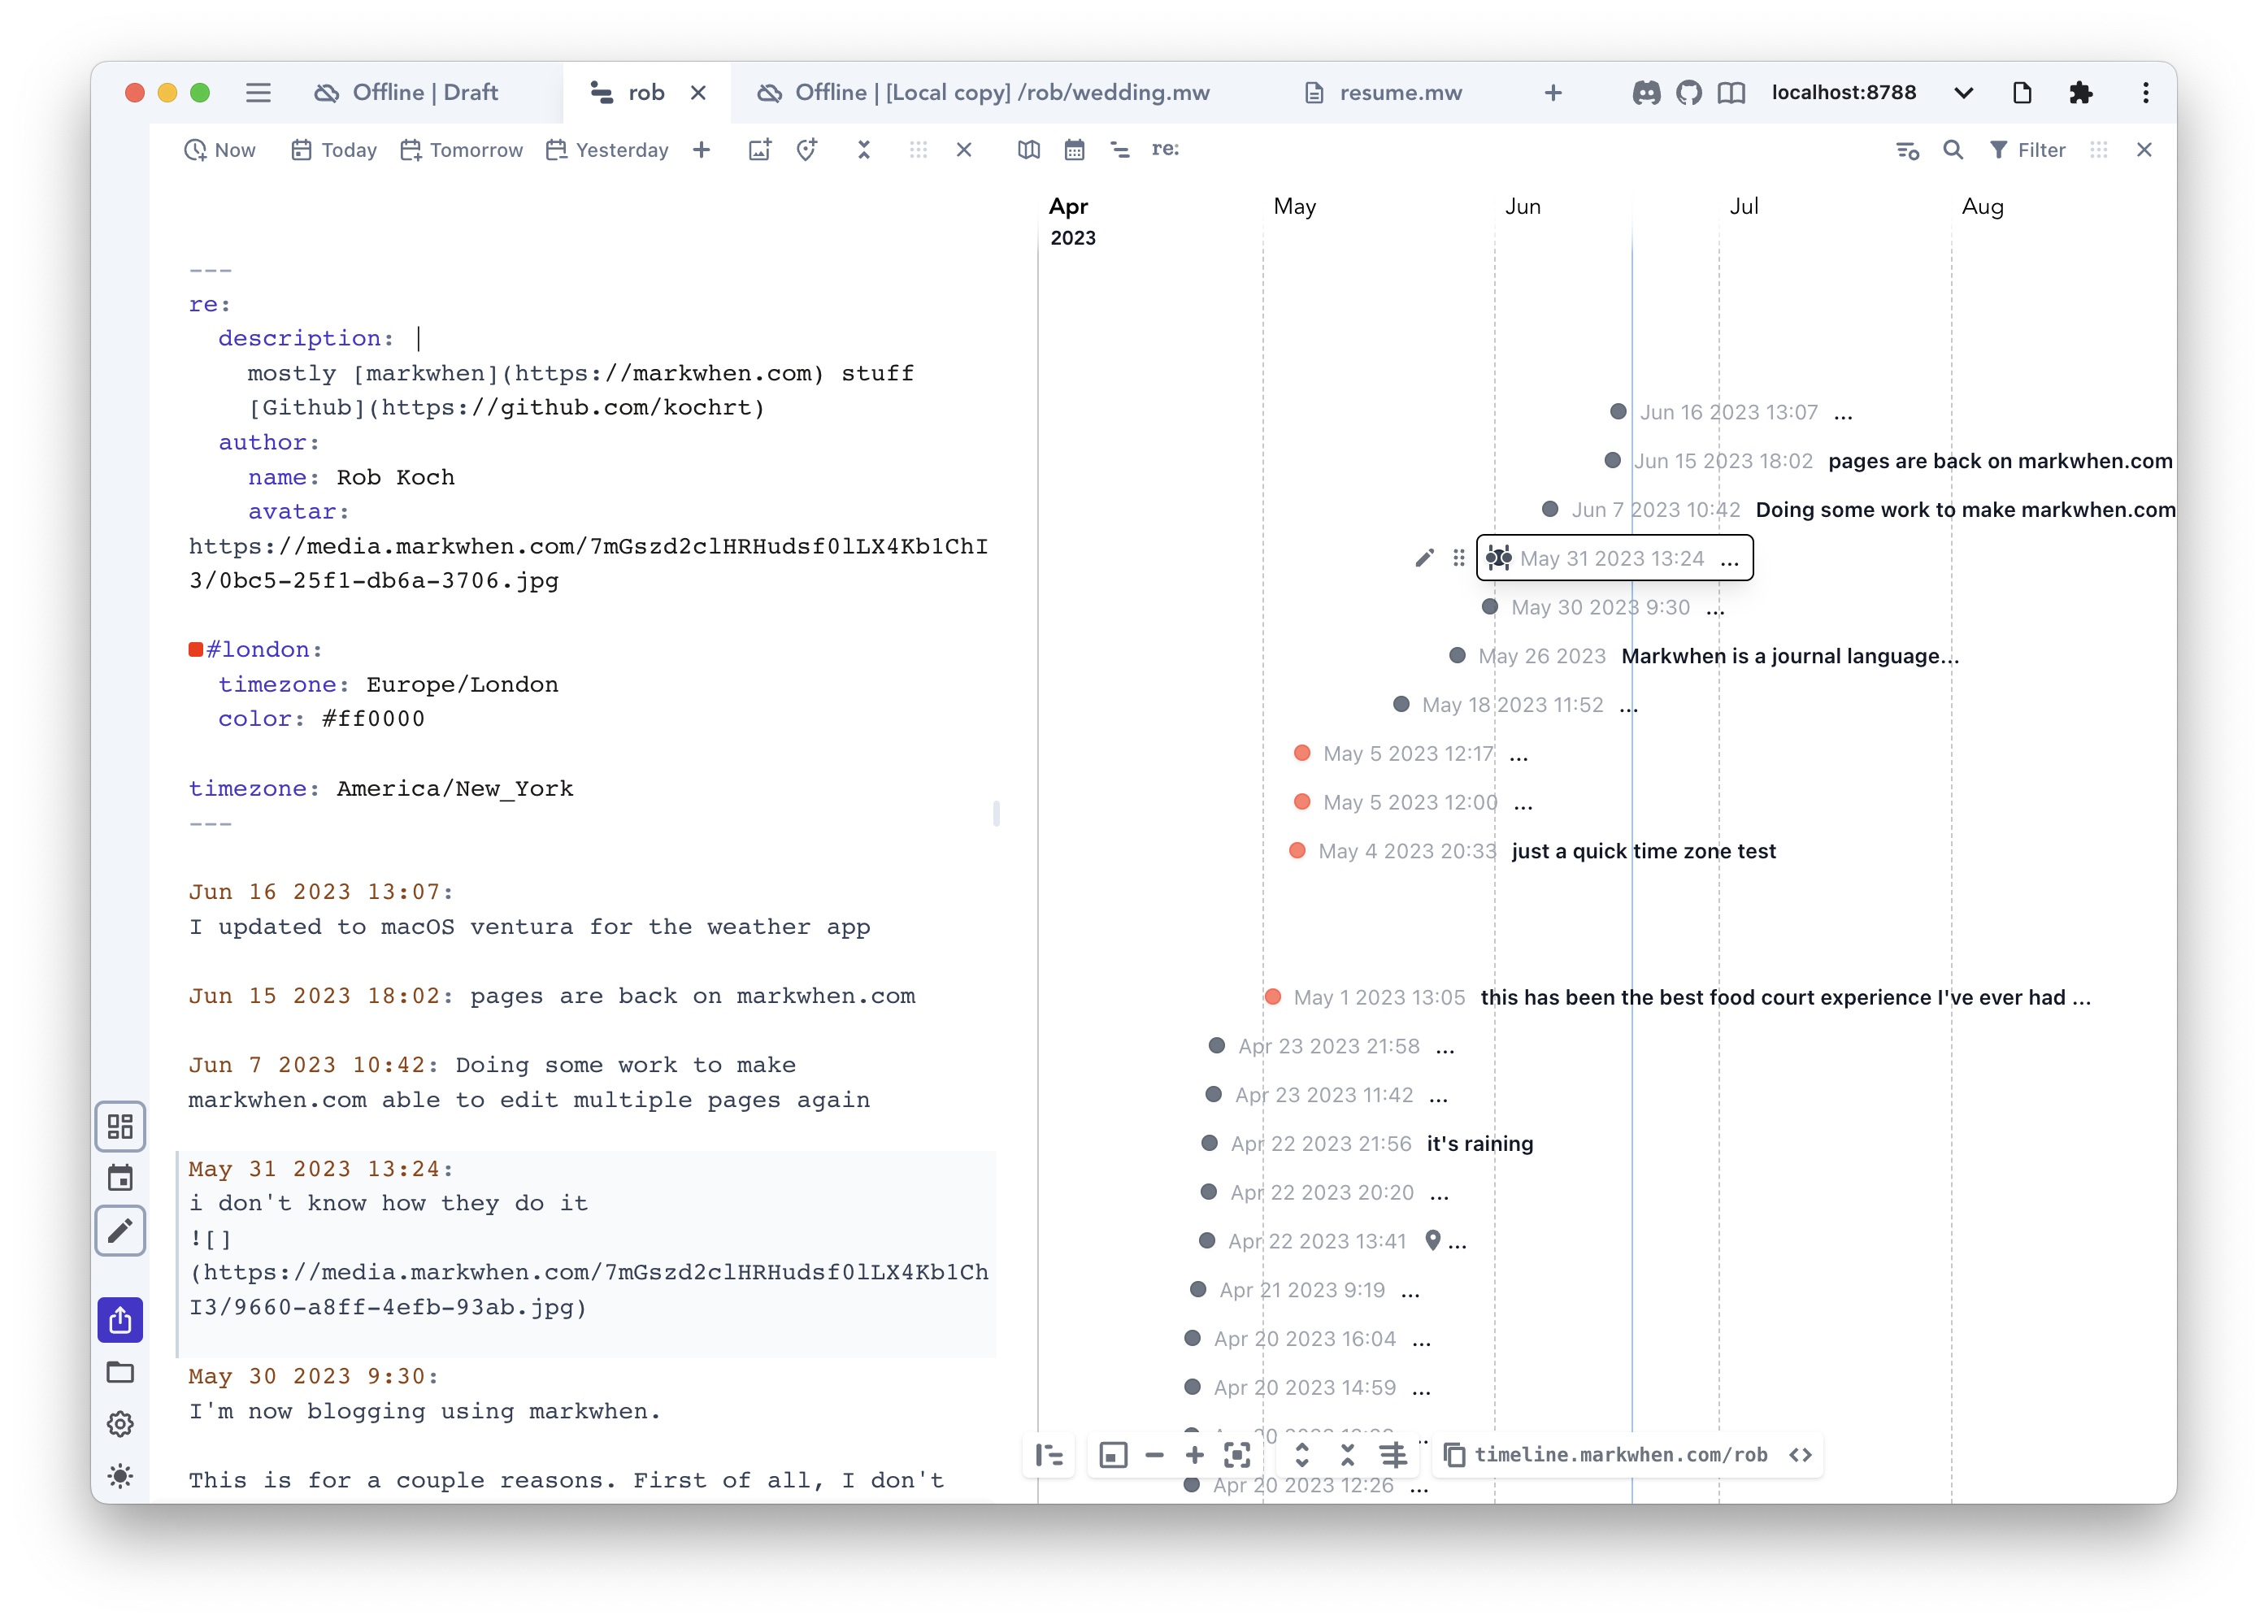Open settings gear in sidebar
Image resolution: width=2268 pixels, height=1624 pixels.
pos(120,1424)
